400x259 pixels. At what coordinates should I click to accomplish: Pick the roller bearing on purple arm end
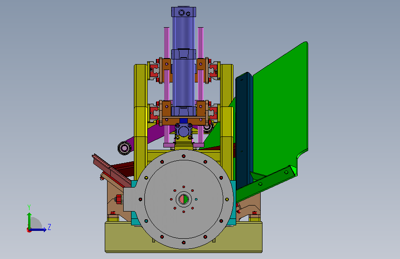point(124,148)
